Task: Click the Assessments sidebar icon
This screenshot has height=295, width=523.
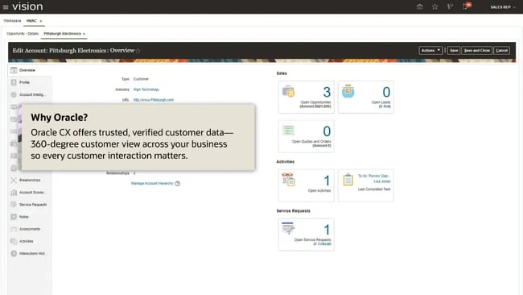Action: click(x=14, y=229)
